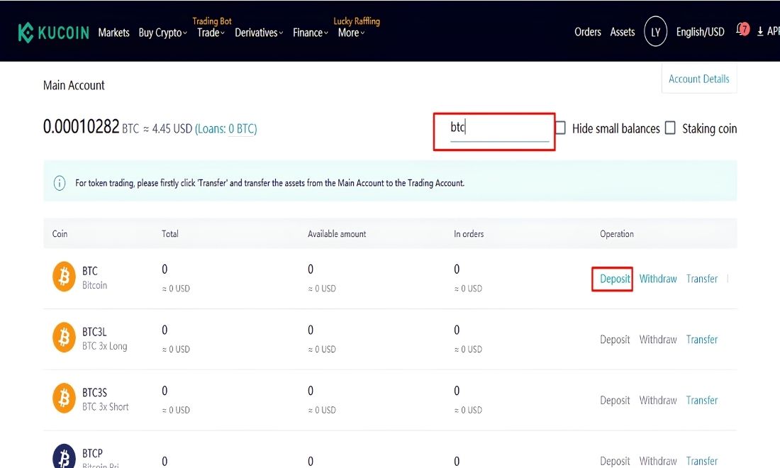Click the LY profile avatar

click(655, 32)
